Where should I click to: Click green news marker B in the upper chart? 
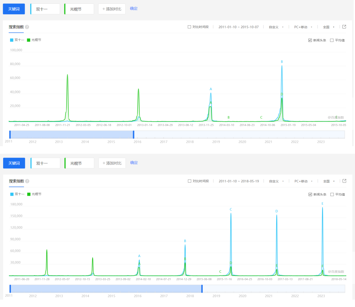(x=229, y=117)
